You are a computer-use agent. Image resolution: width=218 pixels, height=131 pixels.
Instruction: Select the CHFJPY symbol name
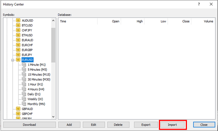click(27, 30)
